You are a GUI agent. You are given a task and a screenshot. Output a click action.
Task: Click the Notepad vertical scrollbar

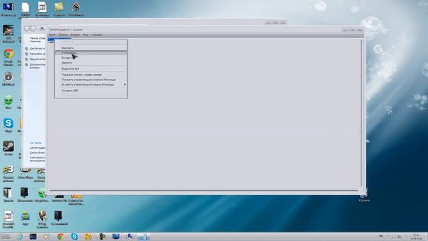coord(362,113)
